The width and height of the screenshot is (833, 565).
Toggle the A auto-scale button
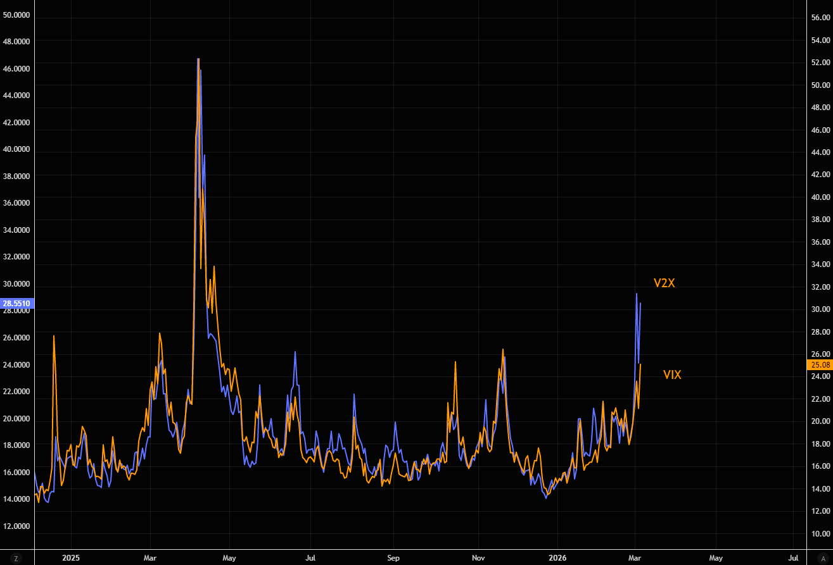823,558
